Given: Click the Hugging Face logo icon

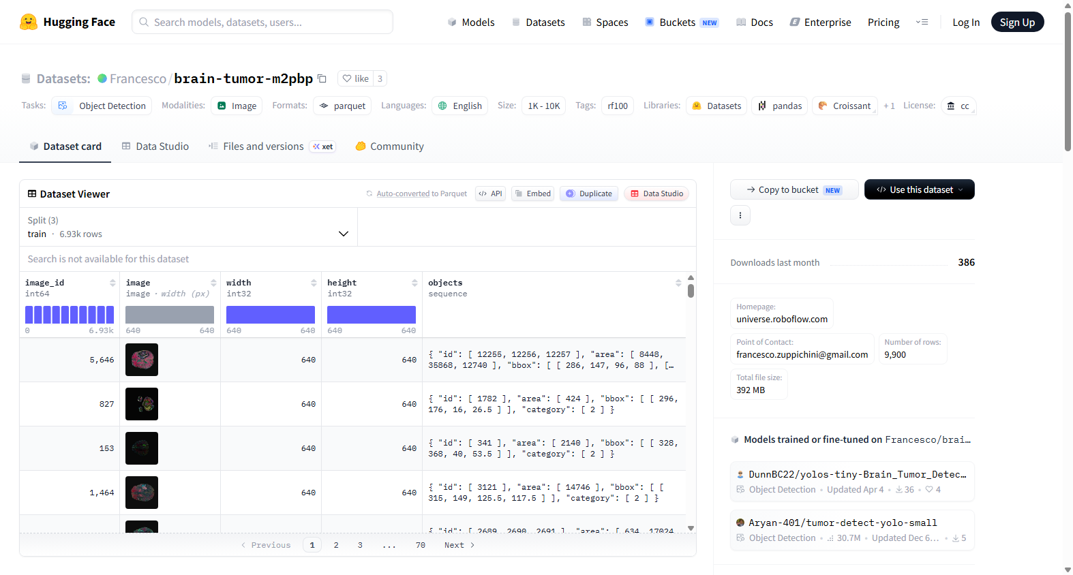Looking at the screenshot, I should pos(29,22).
